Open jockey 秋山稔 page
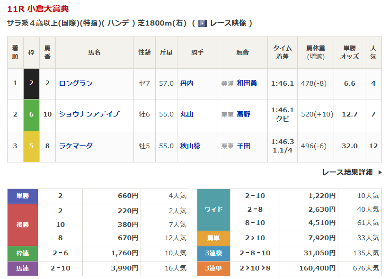Screen dimensions: 389x279 coord(190,146)
